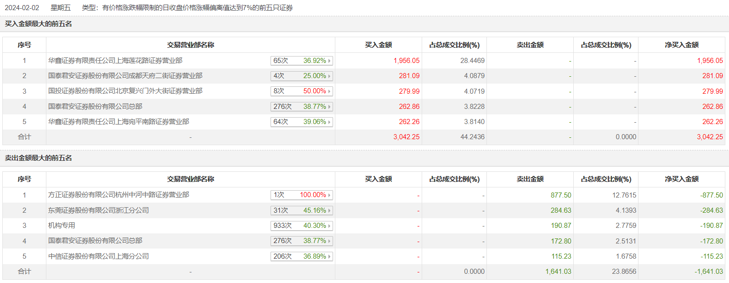The width and height of the screenshot is (729, 283).
Task: Expand the 1次 100.00% badge
Action: pos(301,195)
